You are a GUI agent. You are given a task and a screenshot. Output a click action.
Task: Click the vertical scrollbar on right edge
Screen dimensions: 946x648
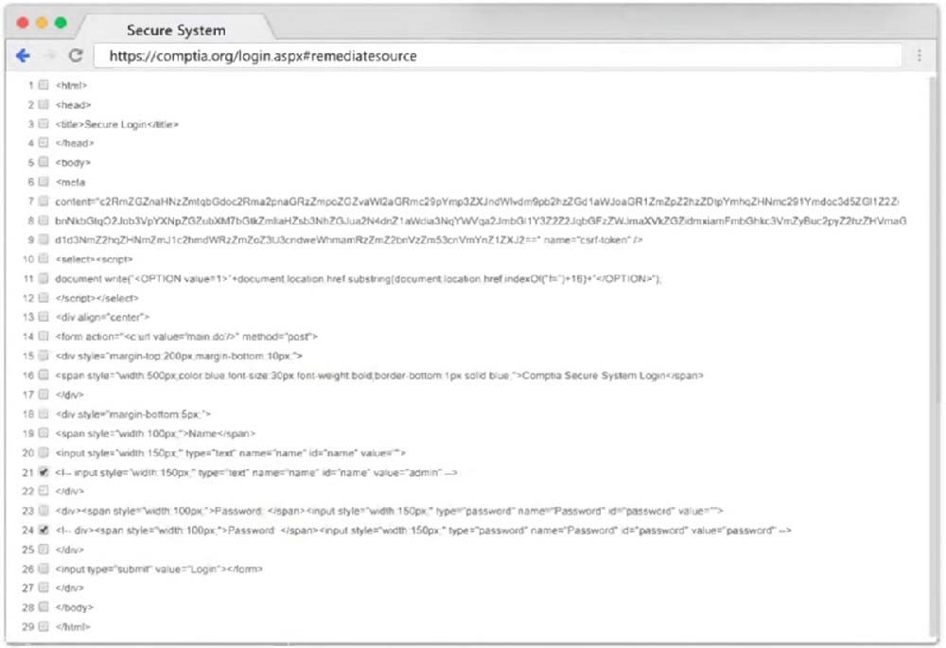934,356
